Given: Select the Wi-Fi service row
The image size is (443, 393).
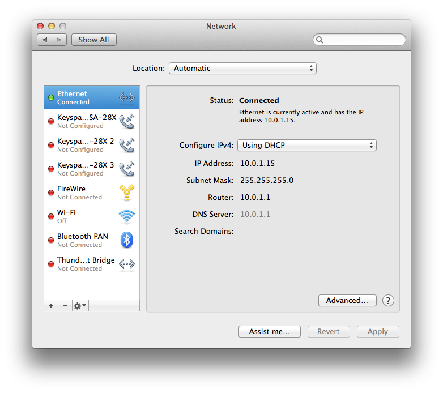Looking at the screenshot, I should click(x=92, y=216).
